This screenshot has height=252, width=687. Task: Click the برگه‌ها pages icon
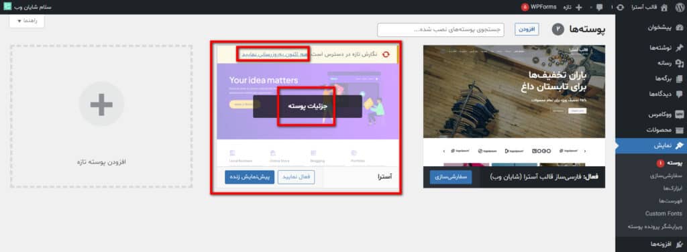[x=679, y=78]
